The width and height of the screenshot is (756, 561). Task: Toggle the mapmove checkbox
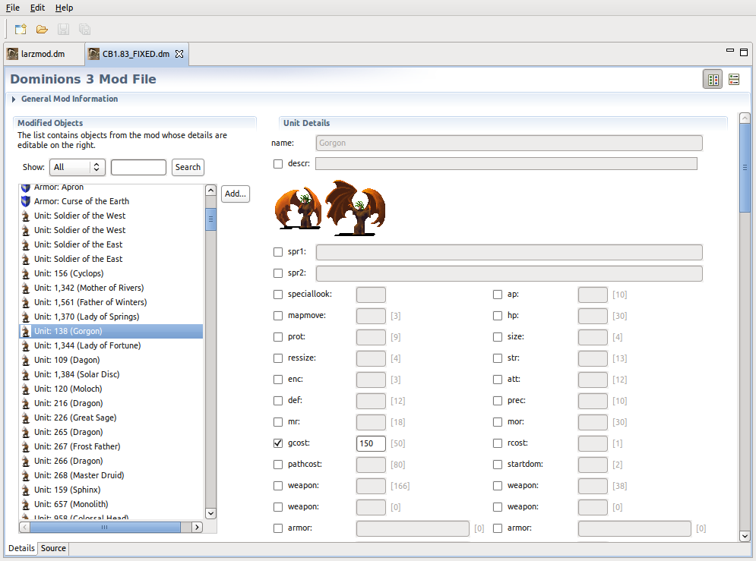point(278,316)
